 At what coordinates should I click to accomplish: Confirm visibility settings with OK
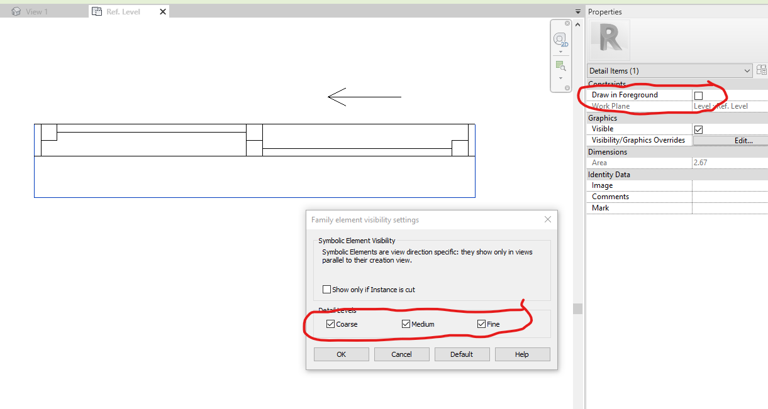[341, 354]
